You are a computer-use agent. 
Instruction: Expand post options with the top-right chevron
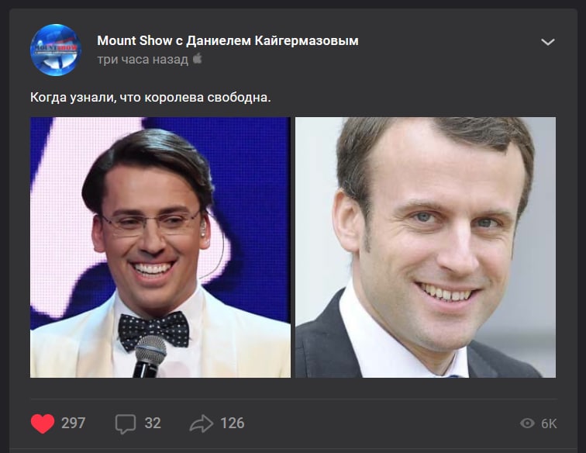pyautogui.click(x=548, y=42)
